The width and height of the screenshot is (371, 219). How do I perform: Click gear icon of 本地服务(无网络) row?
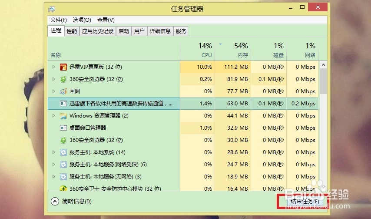coord(63,177)
